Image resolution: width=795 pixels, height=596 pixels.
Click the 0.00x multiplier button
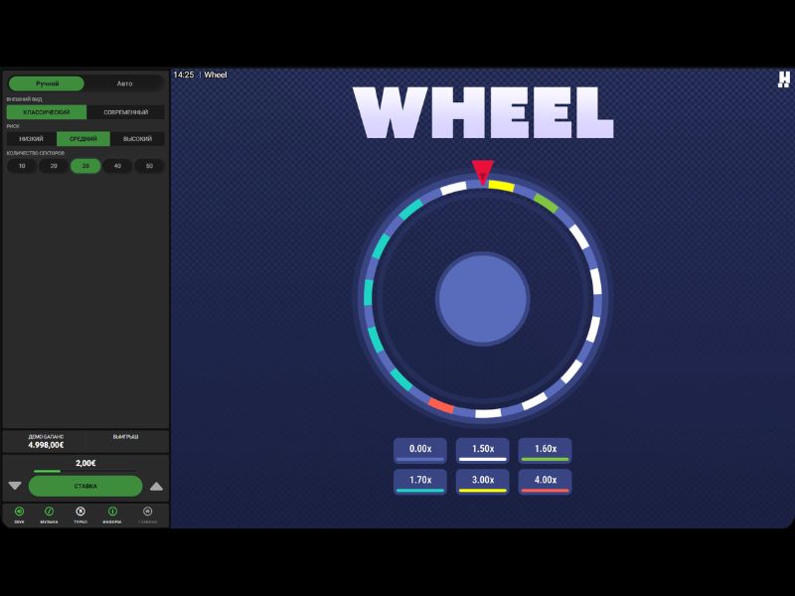click(x=420, y=450)
